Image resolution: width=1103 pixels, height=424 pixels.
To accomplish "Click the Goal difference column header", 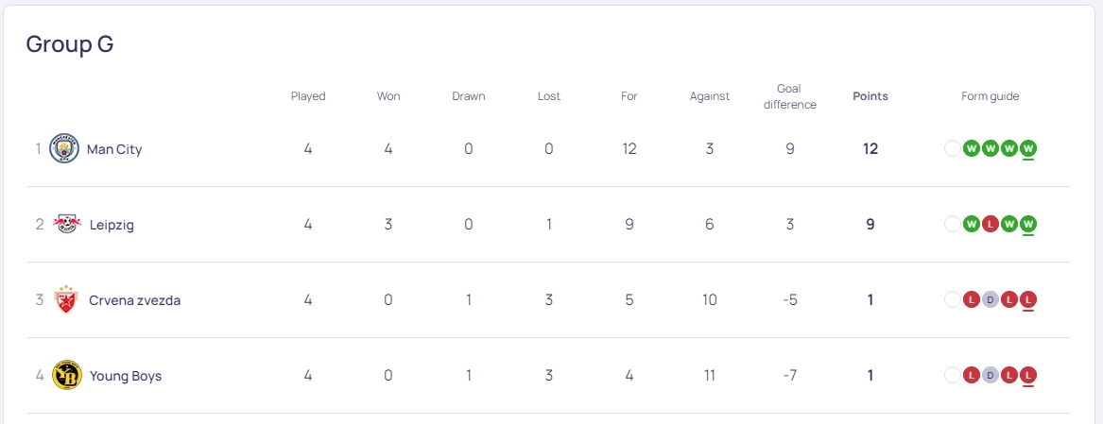I will pos(789,96).
